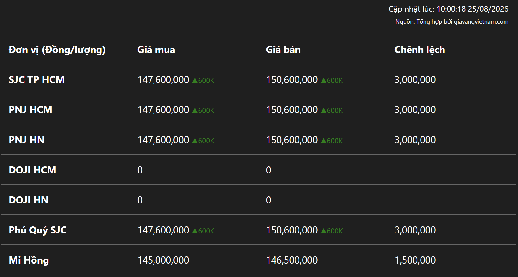Select the DOJI HN sell price value 0
Screen dimensions: 518x277
(269, 200)
